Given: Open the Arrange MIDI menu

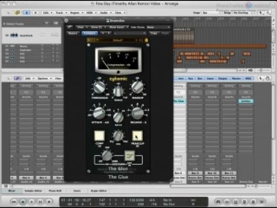Looking at the screenshot, I should (91, 13).
